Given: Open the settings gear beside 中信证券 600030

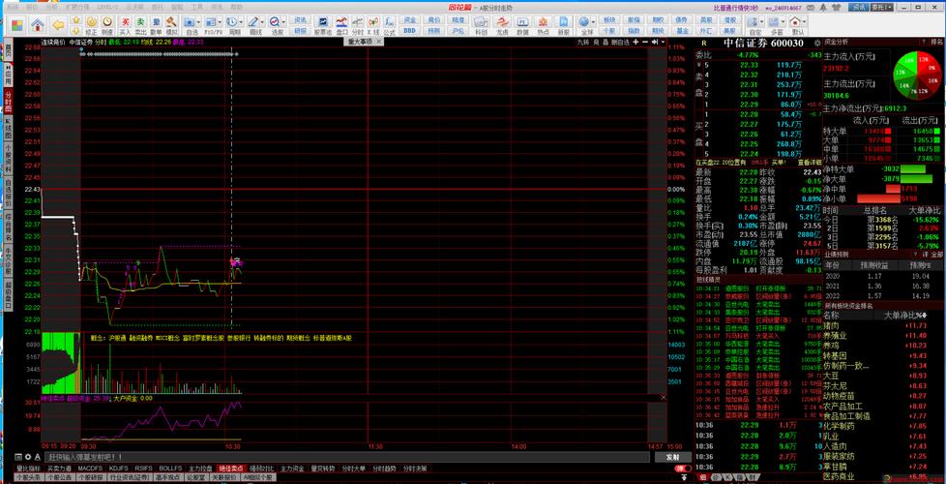Looking at the screenshot, I should (817, 43).
